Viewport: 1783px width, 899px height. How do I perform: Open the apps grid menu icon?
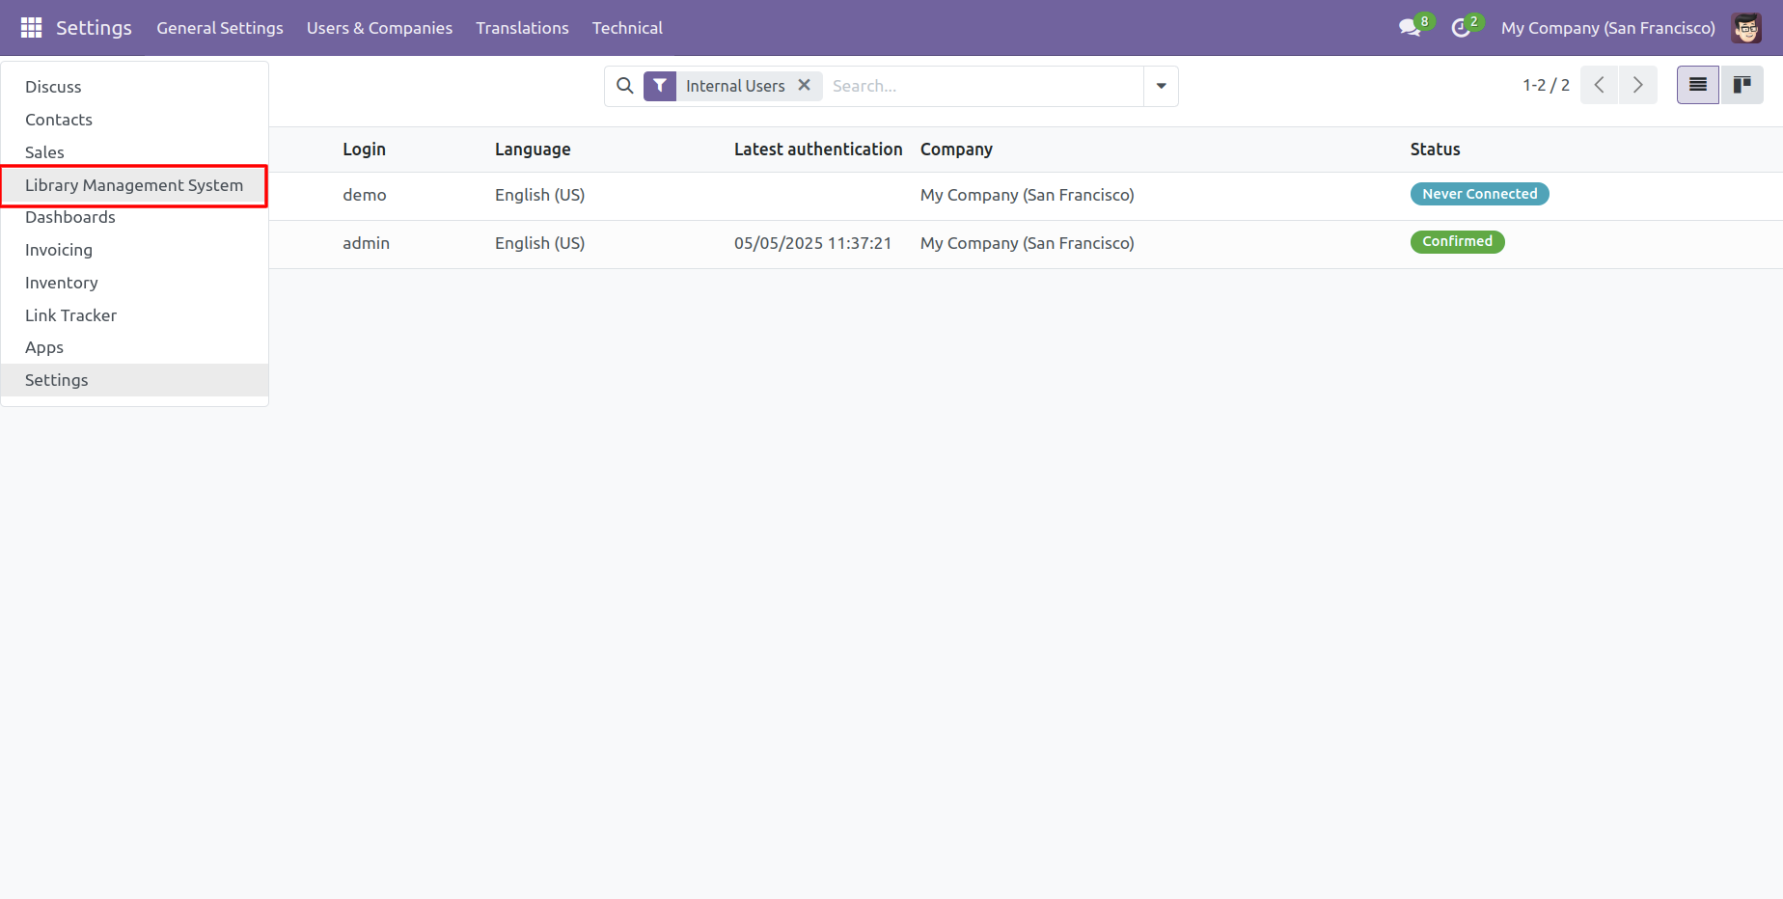tap(31, 28)
